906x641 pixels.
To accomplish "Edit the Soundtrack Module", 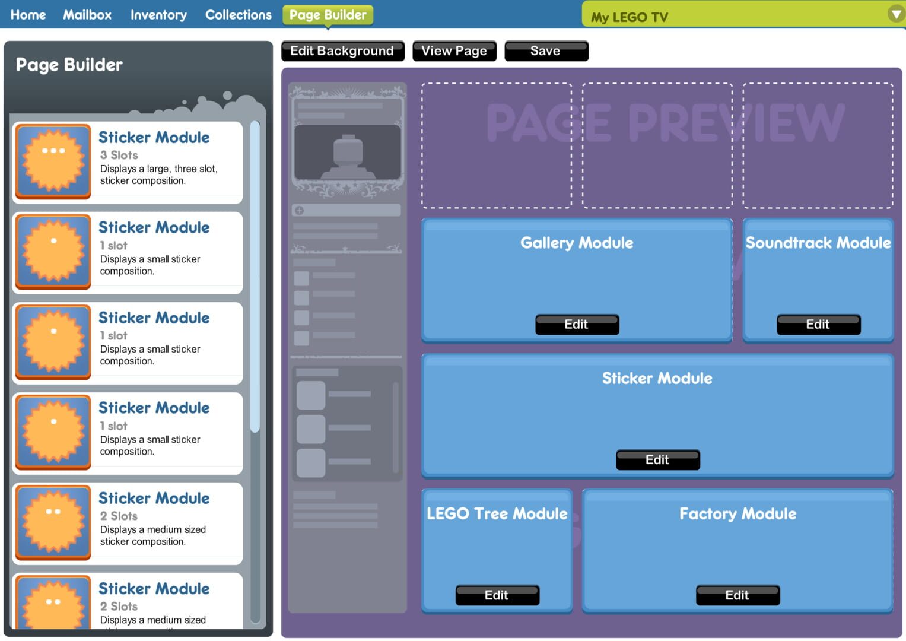I will pos(818,324).
